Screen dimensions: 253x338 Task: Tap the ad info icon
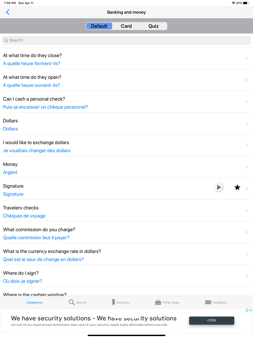click(x=247, y=310)
